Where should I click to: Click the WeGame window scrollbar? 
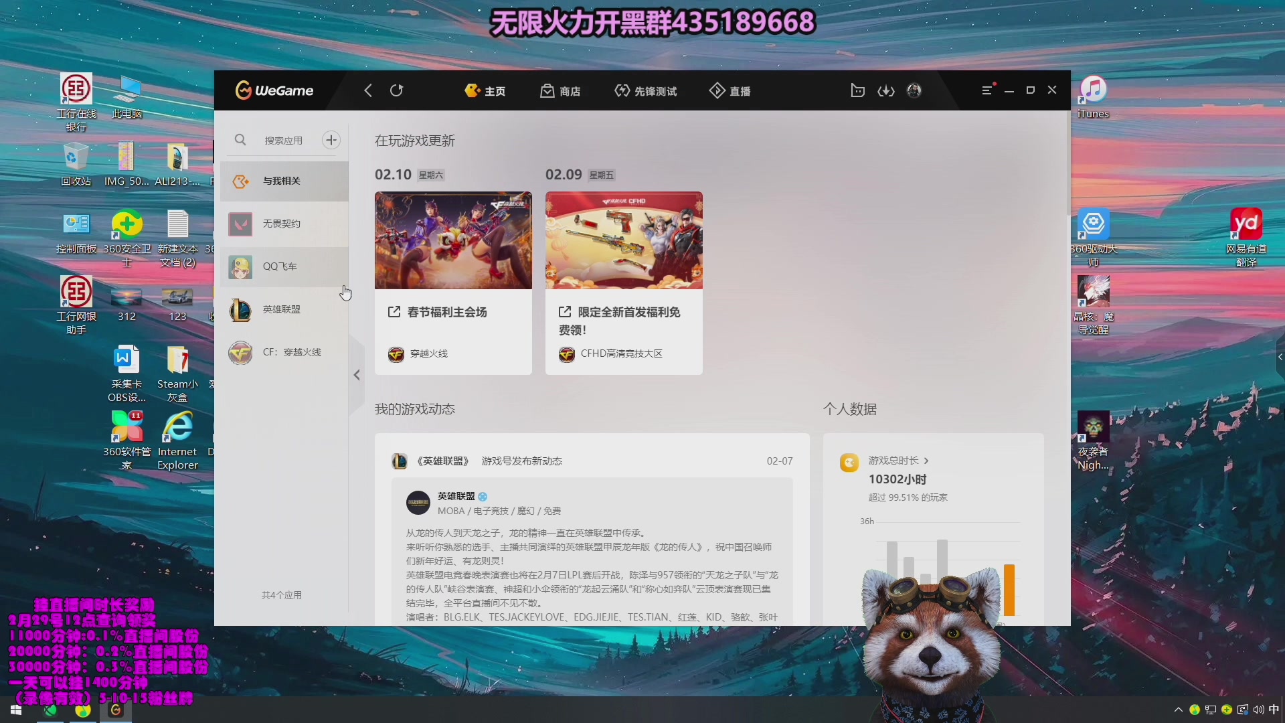click(1067, 165)
